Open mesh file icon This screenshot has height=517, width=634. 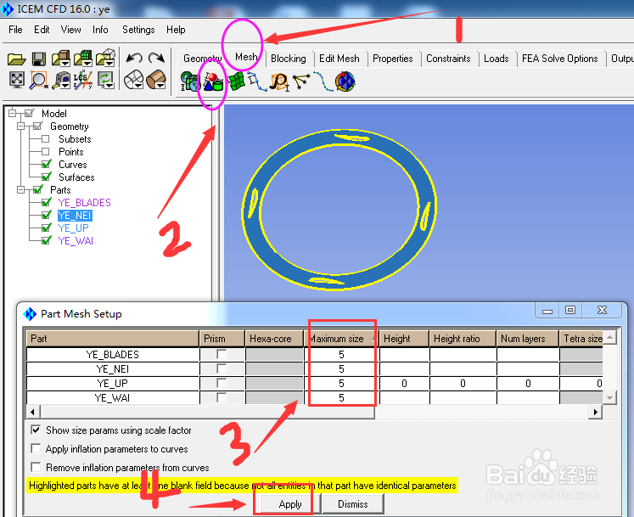(82, 59)
